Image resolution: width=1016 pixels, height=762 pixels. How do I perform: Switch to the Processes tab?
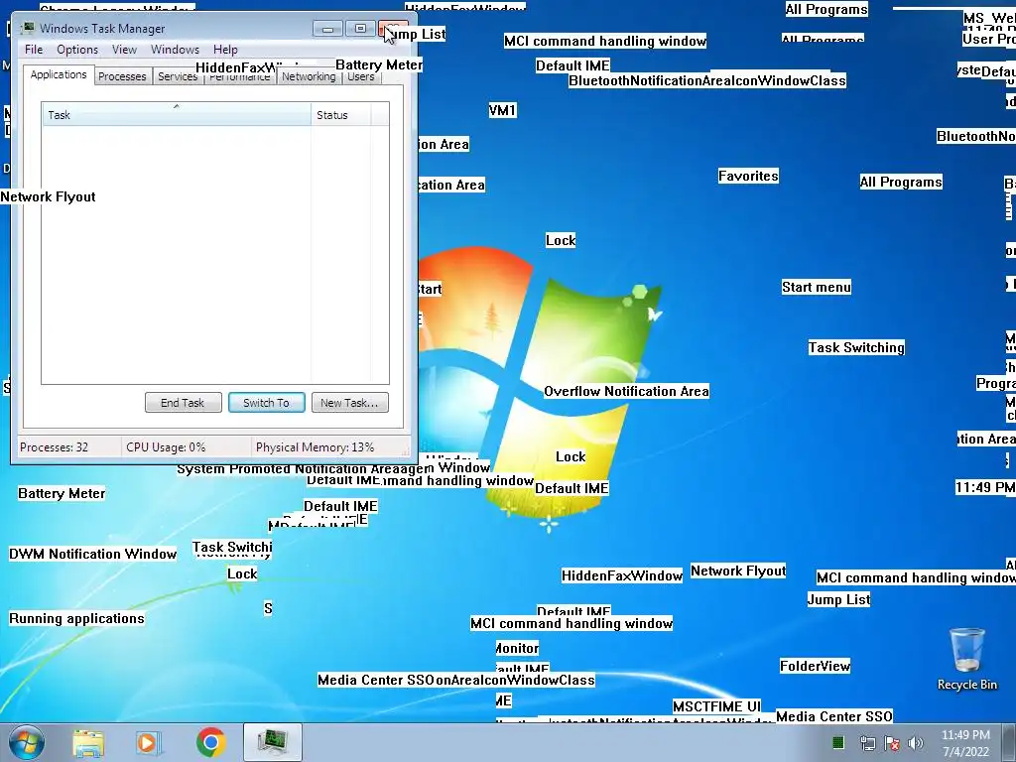coord(122,76)
